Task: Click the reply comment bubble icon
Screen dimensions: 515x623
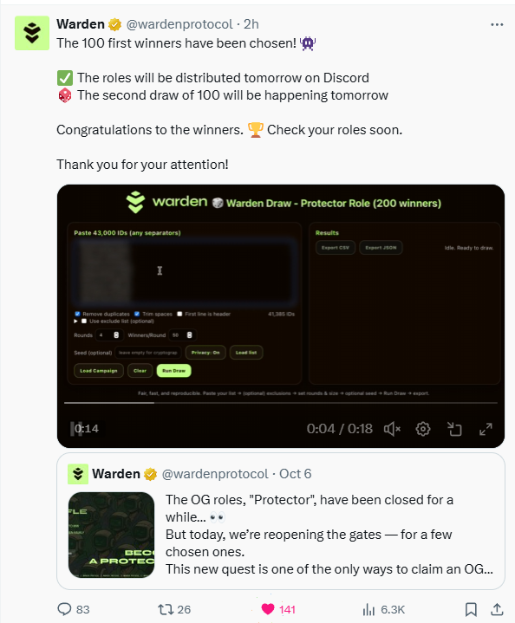Action: [x=64, y=608]
